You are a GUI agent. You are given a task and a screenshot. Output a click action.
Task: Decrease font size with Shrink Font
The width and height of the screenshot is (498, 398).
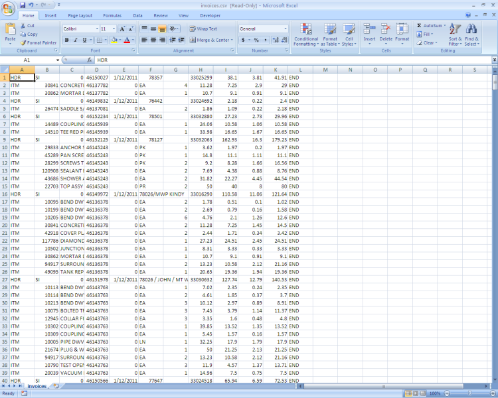(x=131, y=29)
